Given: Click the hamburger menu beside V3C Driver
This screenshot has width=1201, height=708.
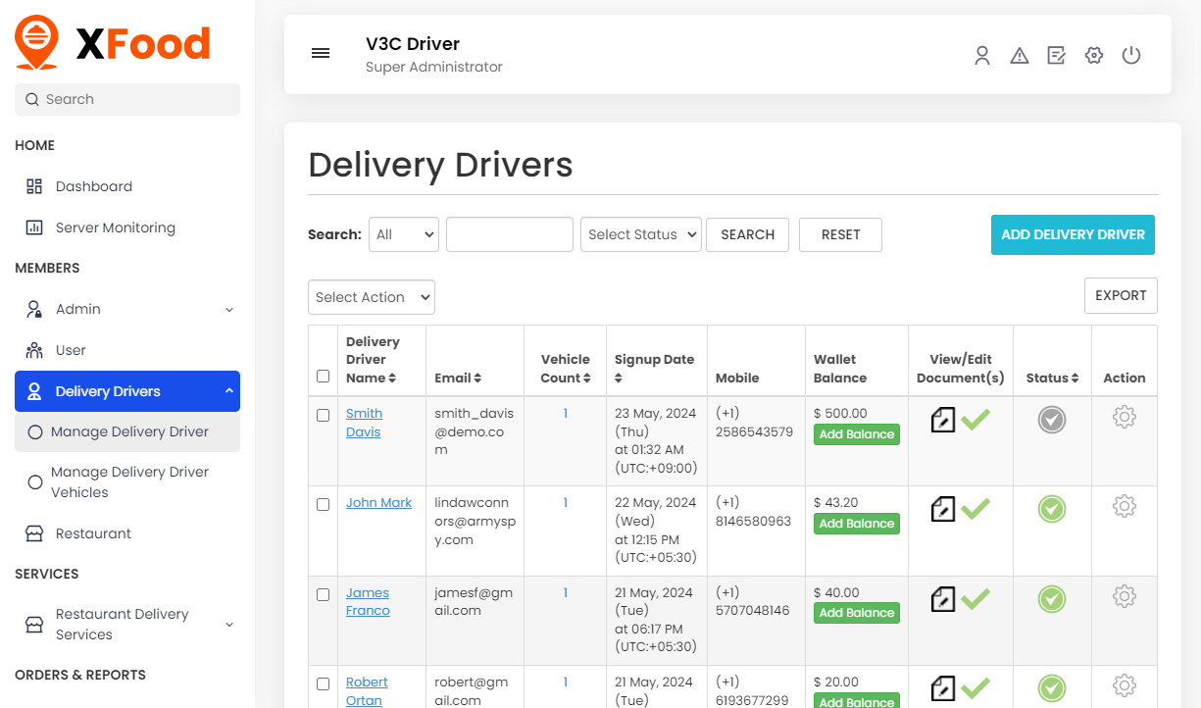Looking at the screenshot, I should click(x=321, y=53).
